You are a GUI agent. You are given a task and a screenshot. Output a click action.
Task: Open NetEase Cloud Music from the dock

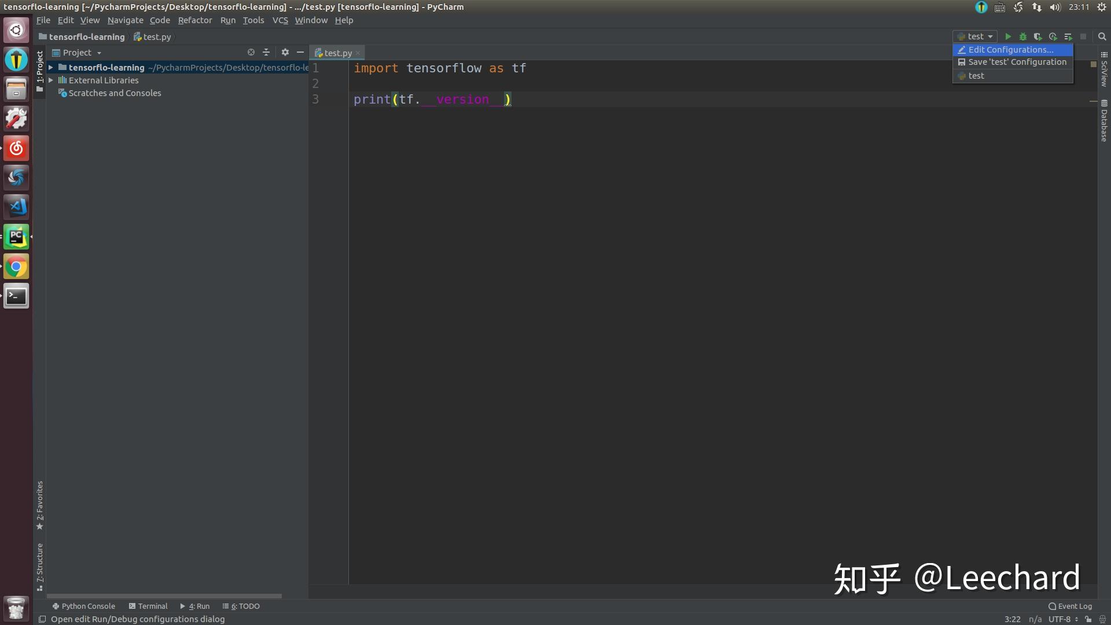click(x=16, y=148)
